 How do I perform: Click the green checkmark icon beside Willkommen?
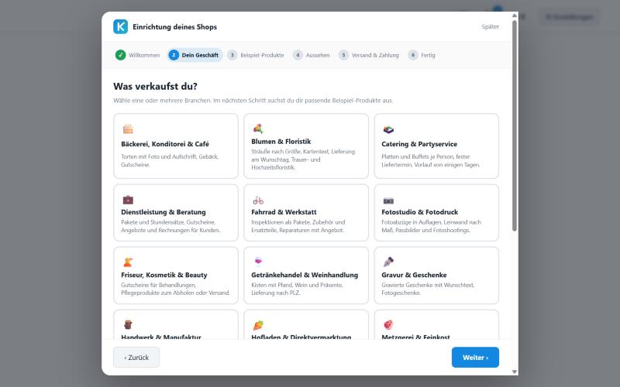pyautogui.click(x=121, y=55)
